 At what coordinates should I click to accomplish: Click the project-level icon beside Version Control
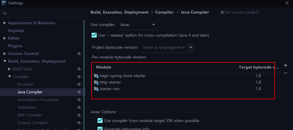(79, 54)
